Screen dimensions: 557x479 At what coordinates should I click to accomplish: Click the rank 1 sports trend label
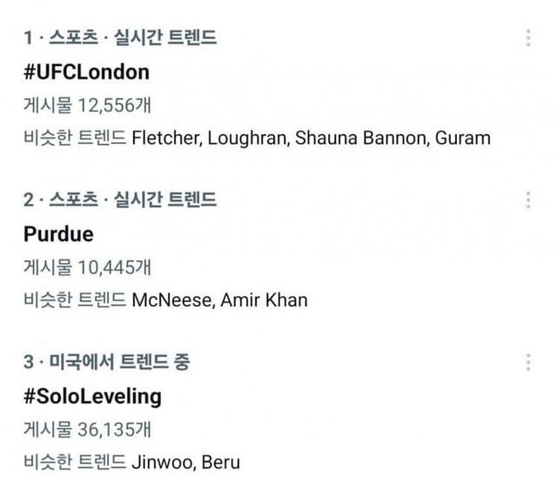[120, 37]
